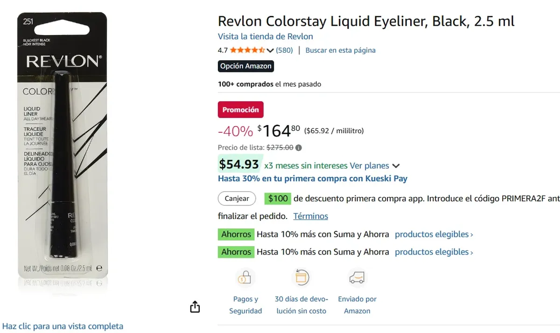Open the ratings breakdown chevron

click(x=270, y=50)
